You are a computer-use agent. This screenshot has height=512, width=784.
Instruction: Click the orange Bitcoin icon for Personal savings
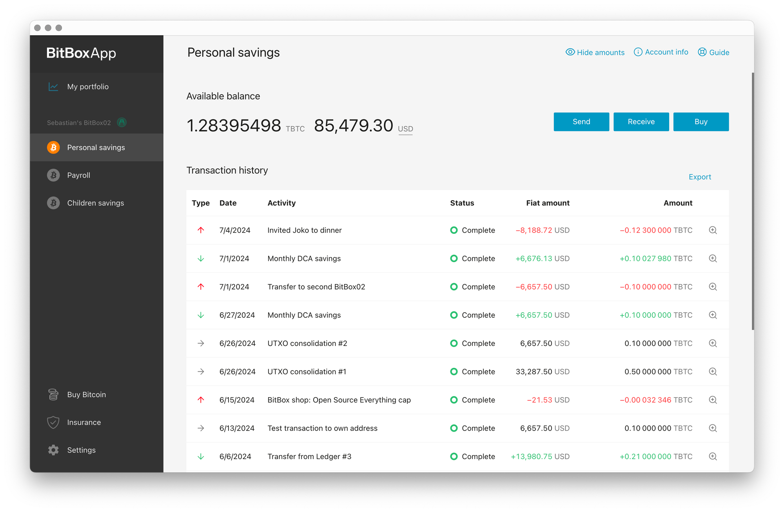pos(53,147)
